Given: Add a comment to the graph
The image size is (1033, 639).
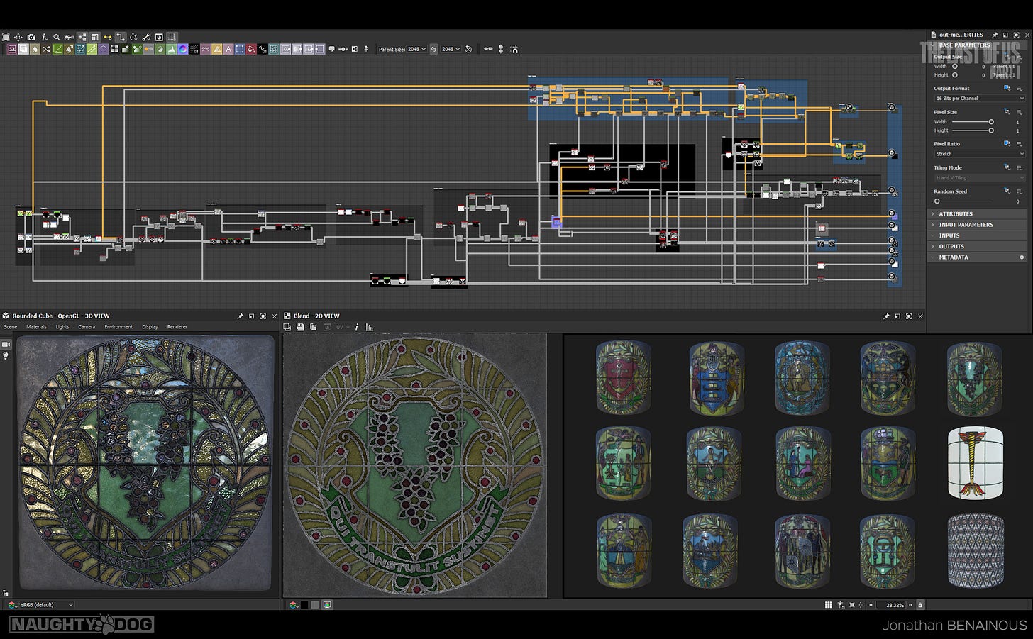Looking at the screenshot, I should click(x=331, y=49).
